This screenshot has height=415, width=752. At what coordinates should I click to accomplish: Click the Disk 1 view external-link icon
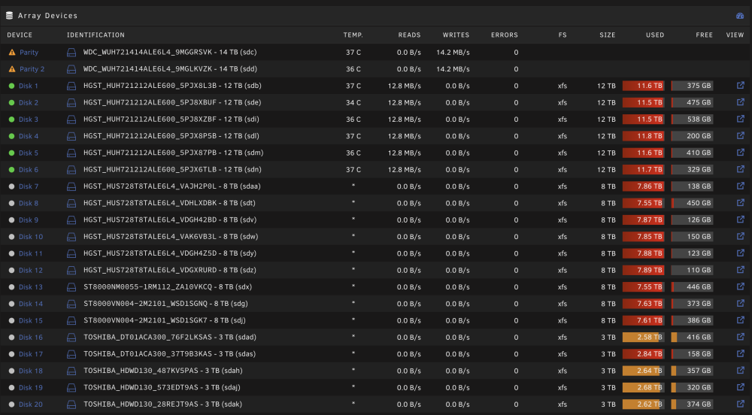click(x=741, y=85)
